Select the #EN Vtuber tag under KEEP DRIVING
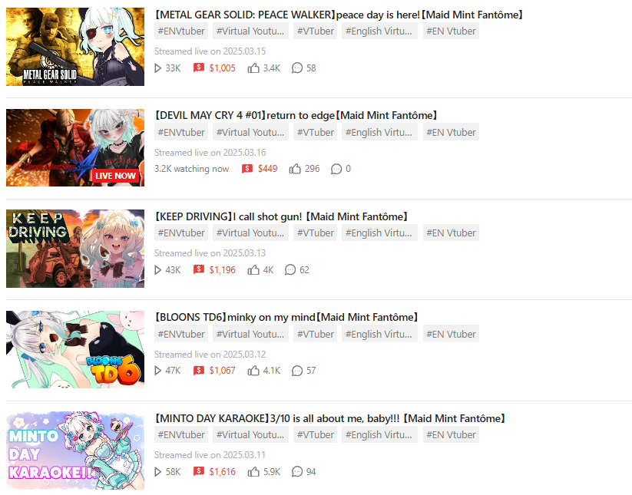 pyautogui.click(x=451, y=233)
